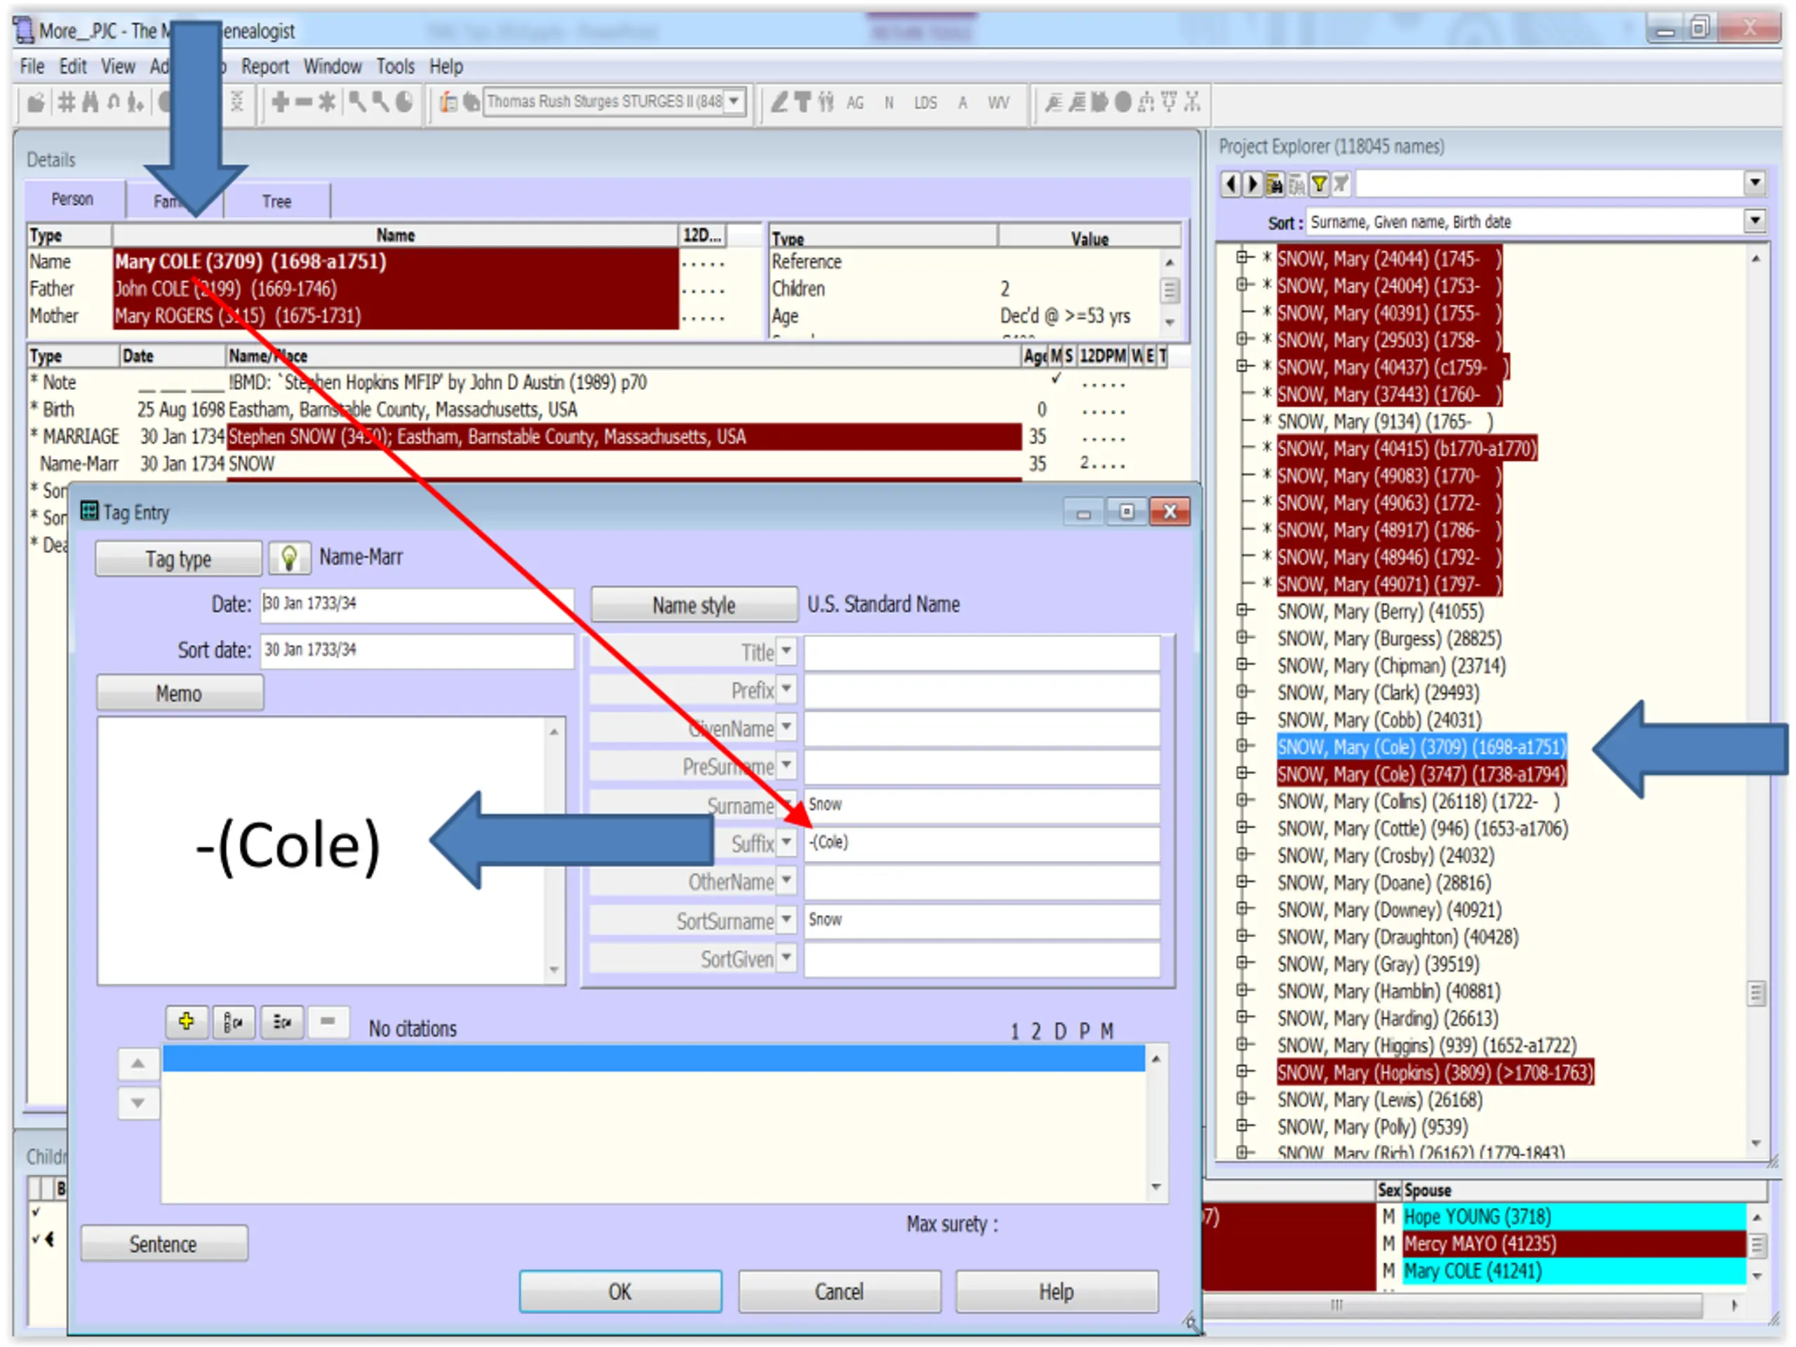
Task: Open the Sort order dropdown
Action: (1755, 221)
